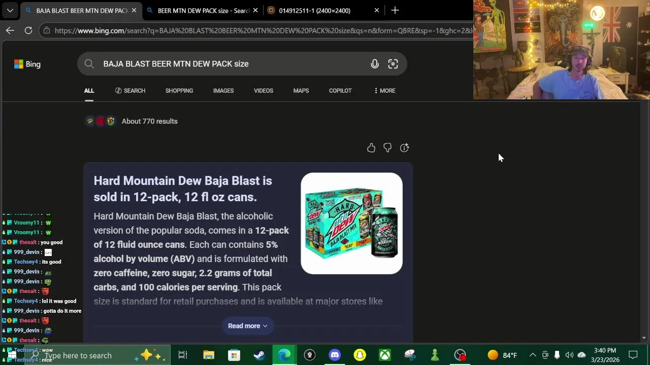The height and width of the screenshot is (365, 650).
Task: Open File Explorer from taskbar
Action: [209, 355]
